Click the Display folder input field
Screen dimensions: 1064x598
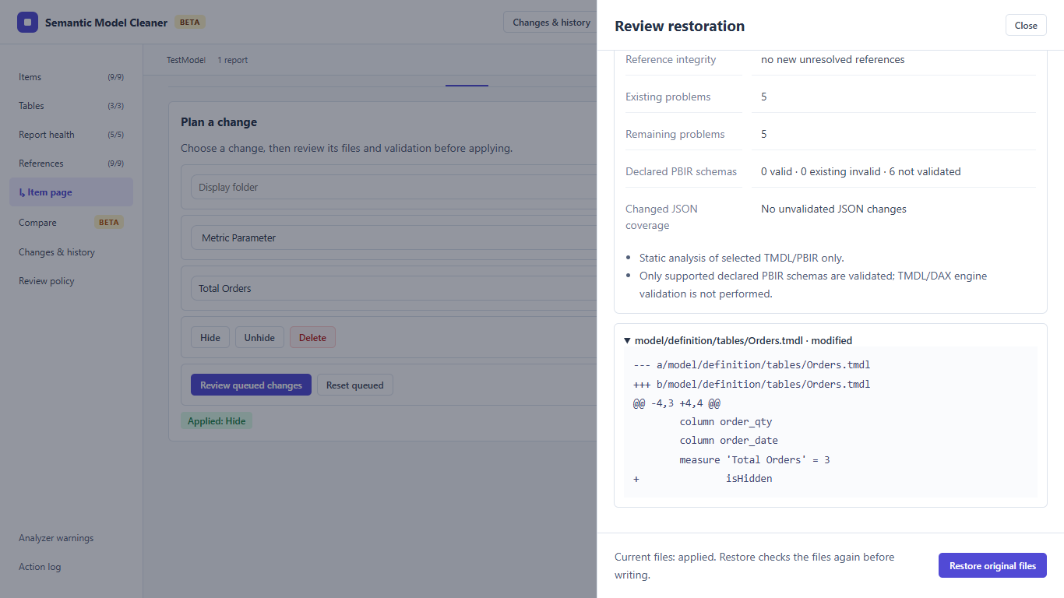tap(393, 187)
